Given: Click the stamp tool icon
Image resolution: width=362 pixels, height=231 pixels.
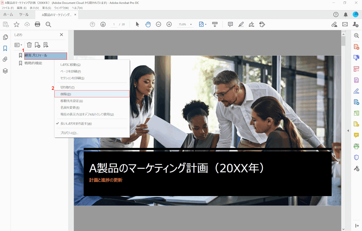Looking at the screenshot, I should pos(262,25).
